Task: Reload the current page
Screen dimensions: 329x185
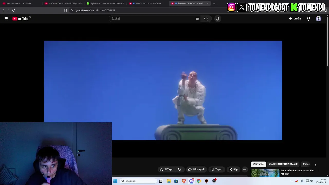Action: tap(14, 10)
